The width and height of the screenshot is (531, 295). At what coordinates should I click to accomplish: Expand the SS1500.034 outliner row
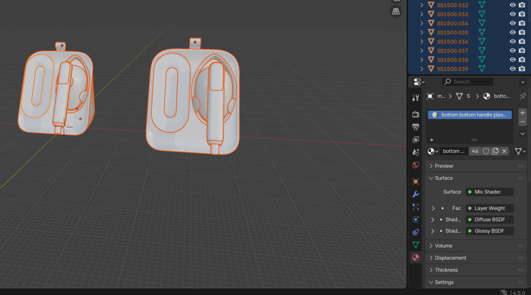421,23
